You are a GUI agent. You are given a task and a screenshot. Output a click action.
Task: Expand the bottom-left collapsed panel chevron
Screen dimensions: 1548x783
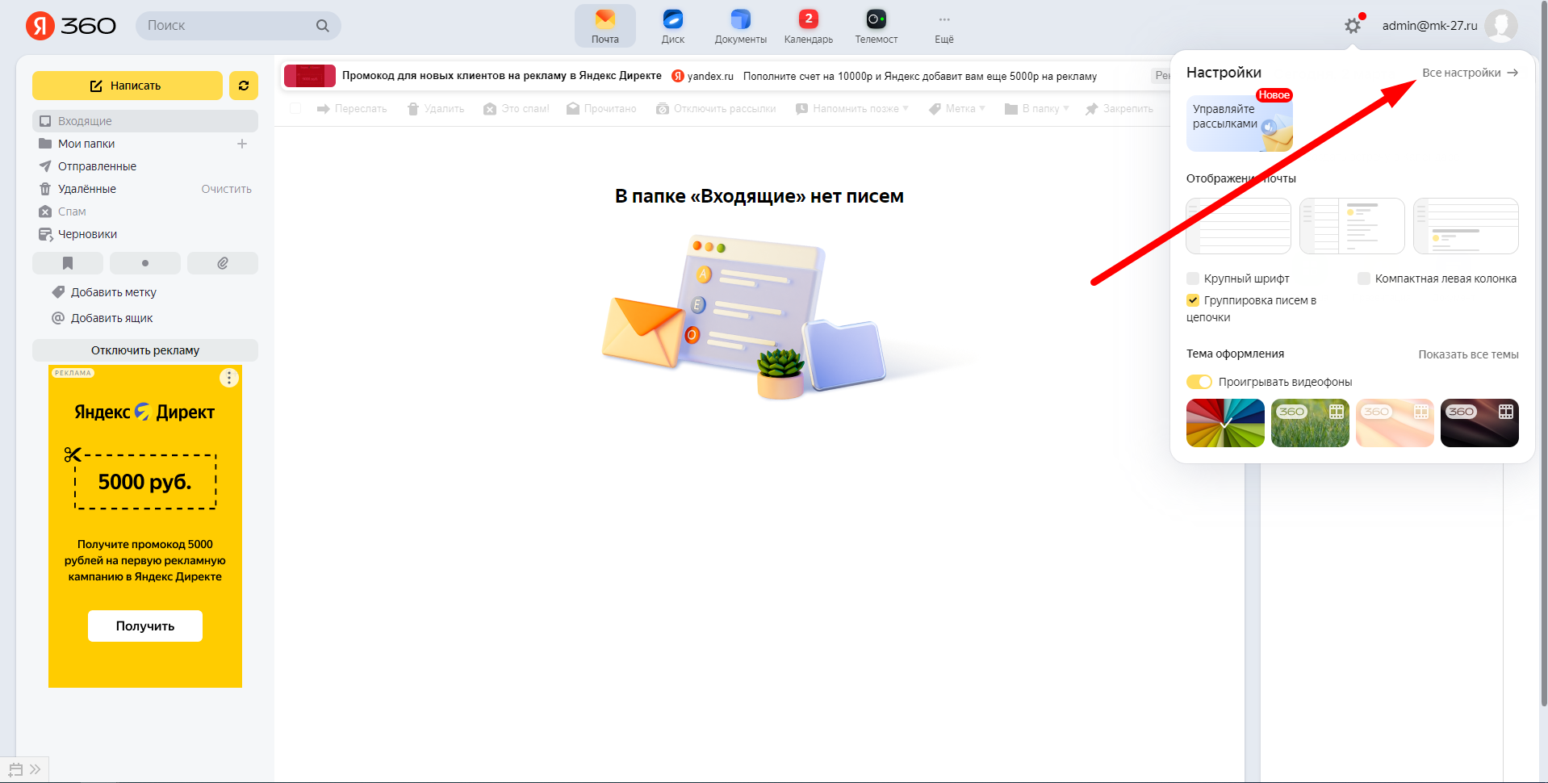point(36,769)
